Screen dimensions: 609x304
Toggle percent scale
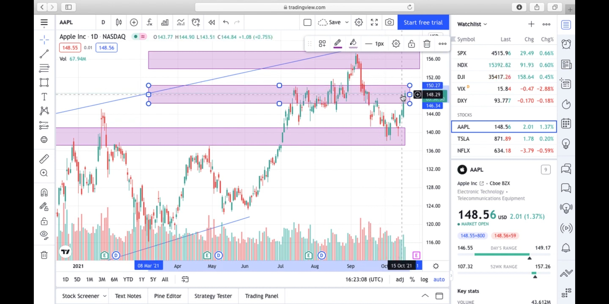412,279
